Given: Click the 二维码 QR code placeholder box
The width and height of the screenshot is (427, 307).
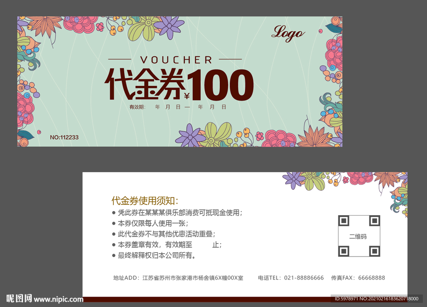Looking at the screenshot, I should (359, 236).
